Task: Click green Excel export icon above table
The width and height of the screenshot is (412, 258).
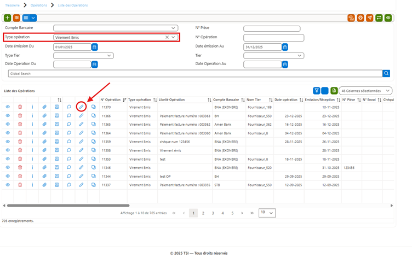Action: click(334, 91)
